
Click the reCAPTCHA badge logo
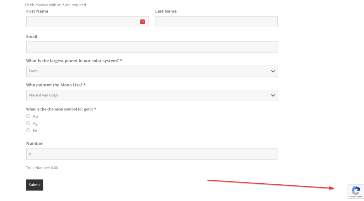356,191
